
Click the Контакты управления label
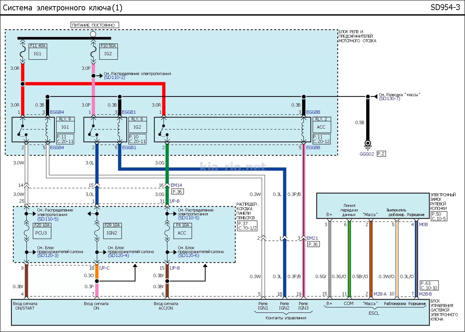pos(286,318)
